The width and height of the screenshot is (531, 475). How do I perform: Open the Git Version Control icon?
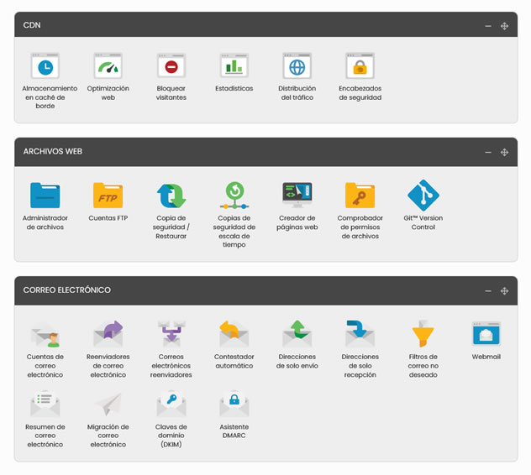(x=423, y=196)
